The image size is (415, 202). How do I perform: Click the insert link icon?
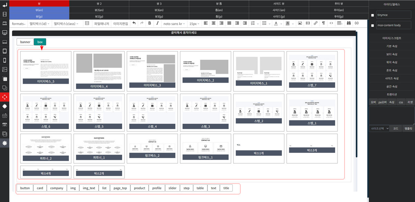[315, 24]
